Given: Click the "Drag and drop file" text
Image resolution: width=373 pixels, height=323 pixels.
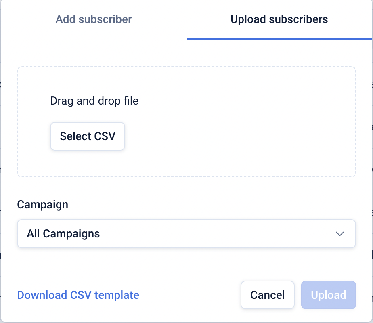Looking at the screenshot, I should click(x=94, y=101).
